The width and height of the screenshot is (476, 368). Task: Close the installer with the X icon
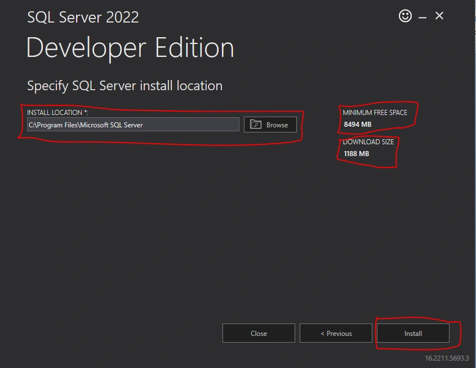(x=439, y=16)
